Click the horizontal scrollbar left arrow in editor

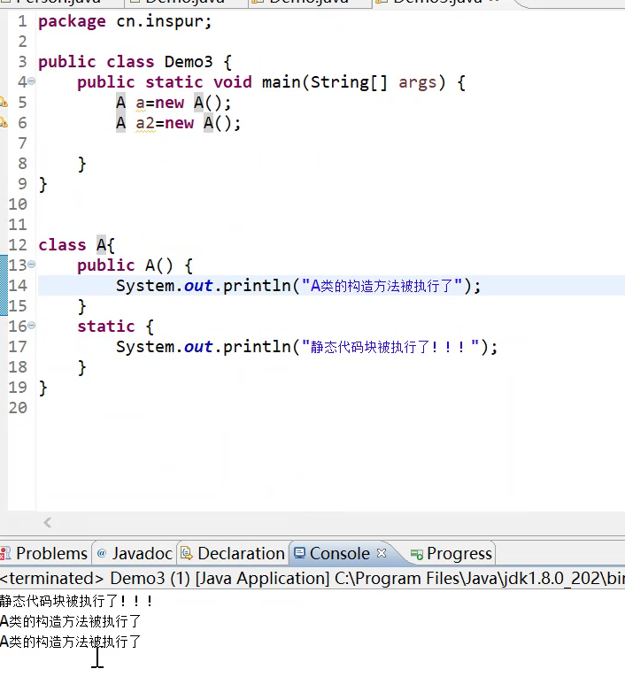[48, 522]
